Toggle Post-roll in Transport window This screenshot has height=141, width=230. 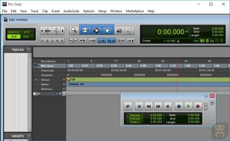(x=135, y=119)
